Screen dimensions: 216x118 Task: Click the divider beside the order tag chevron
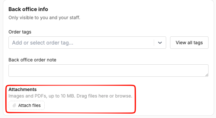154,43
